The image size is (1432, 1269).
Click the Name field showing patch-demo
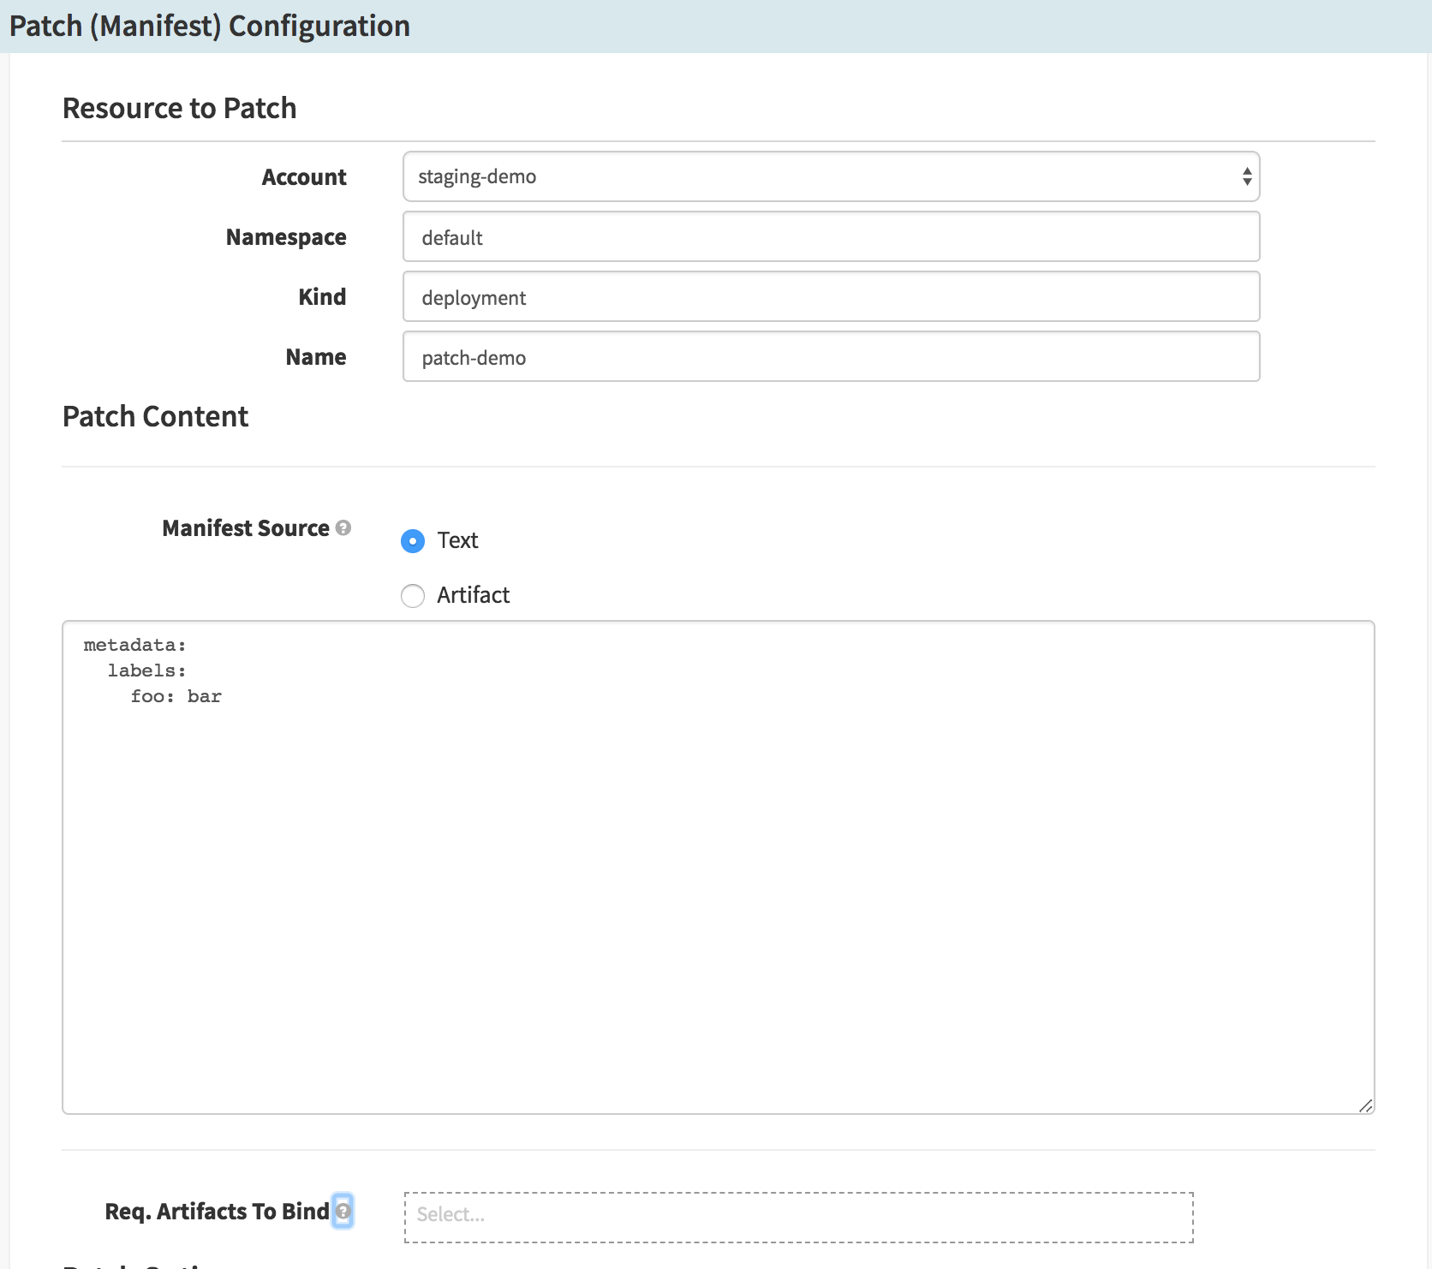(x=831, y=357)
